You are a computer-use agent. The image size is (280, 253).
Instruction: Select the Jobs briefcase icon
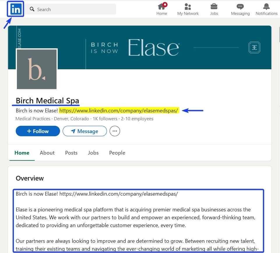click(214, 7)
